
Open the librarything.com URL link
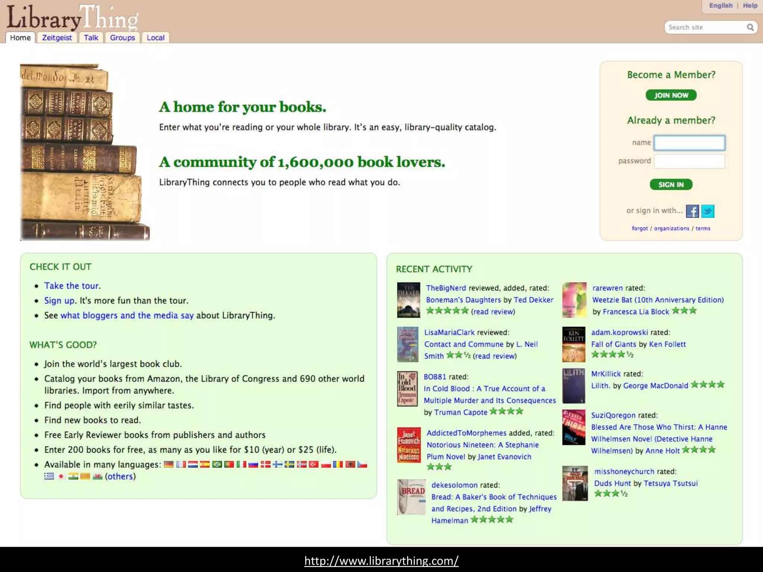[381, 560]
